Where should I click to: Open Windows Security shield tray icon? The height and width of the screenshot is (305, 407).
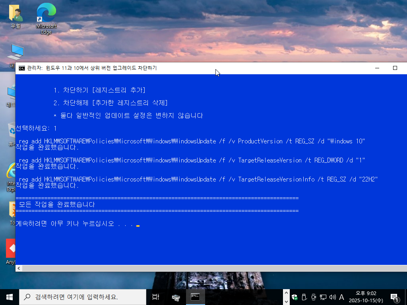click(x=295, y=297)
